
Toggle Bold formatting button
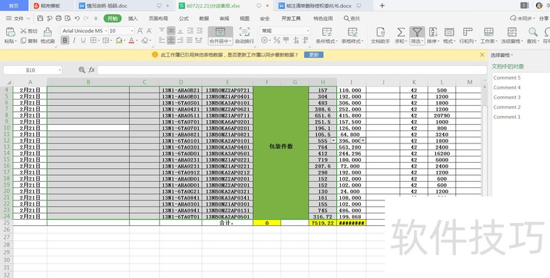coord(65,40)
